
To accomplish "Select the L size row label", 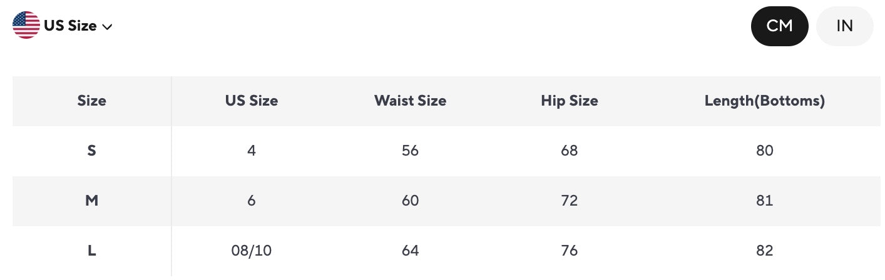I will (92, 251).
